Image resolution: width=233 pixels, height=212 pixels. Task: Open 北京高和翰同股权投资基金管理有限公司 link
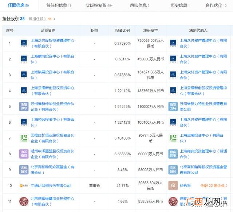[x=204, y=170]
